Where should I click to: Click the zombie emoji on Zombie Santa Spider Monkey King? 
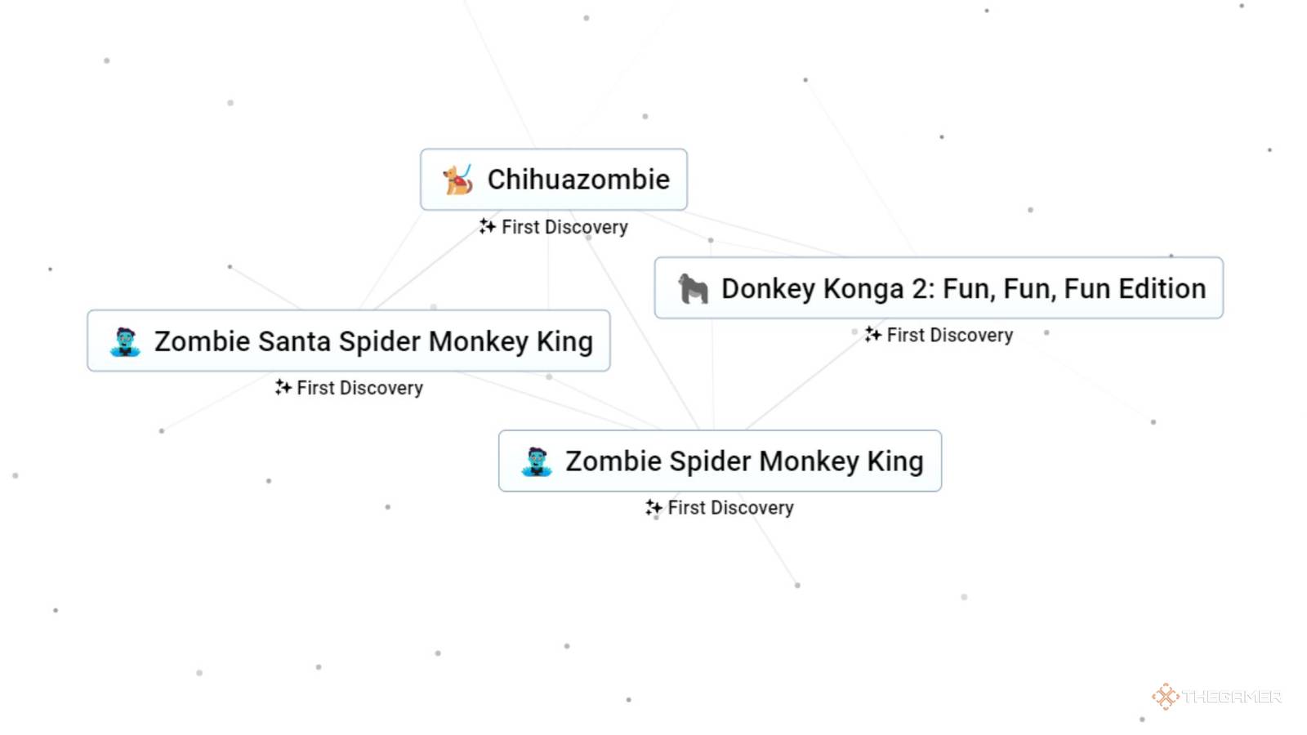click(x=125, y=341)
